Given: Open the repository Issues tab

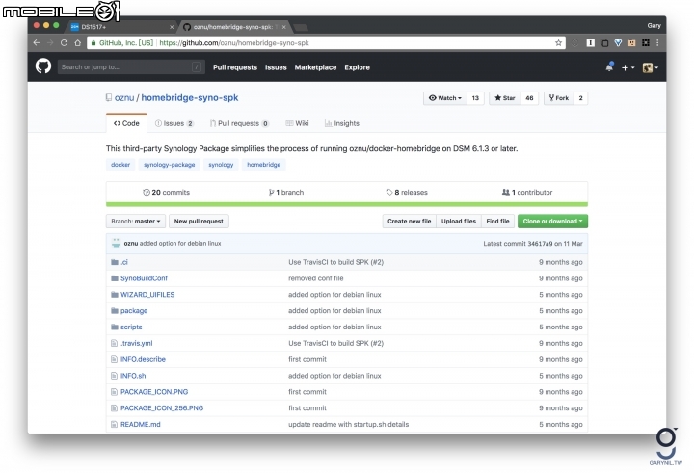Looking at the screenshot, I should point(174,123).
